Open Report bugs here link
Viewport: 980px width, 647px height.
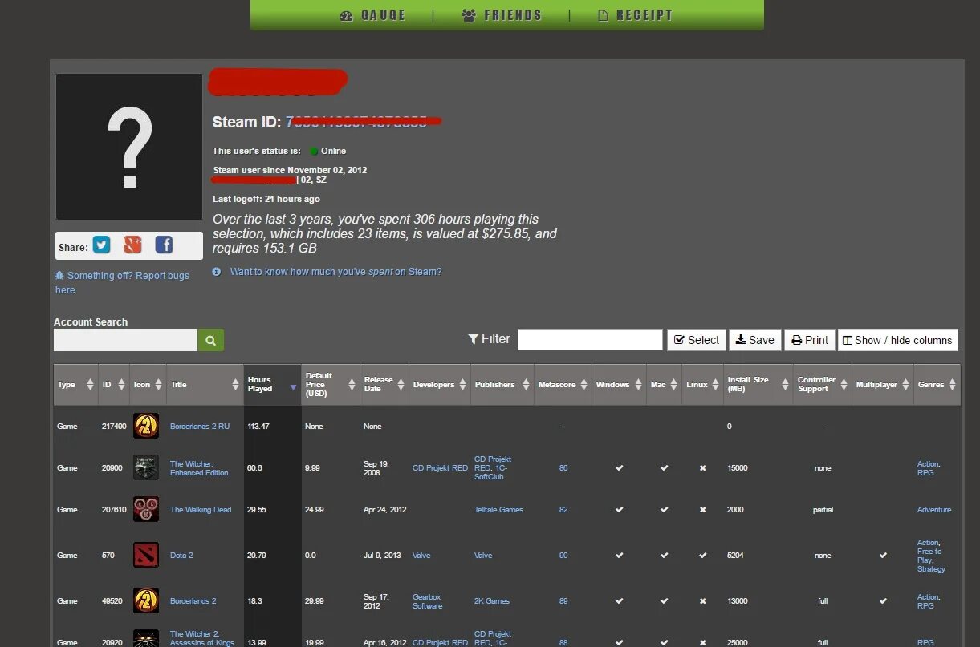(x=122, y=282)
